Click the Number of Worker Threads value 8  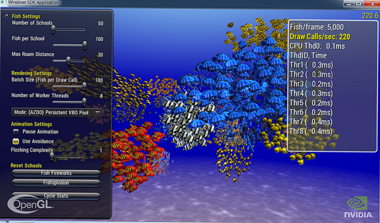coord(102,96)
